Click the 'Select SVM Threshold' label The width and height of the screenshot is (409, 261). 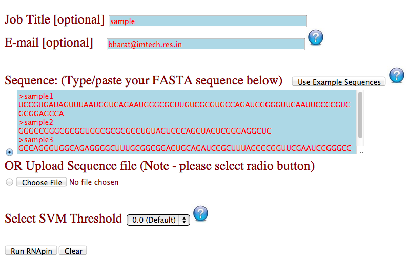(64, 219)
